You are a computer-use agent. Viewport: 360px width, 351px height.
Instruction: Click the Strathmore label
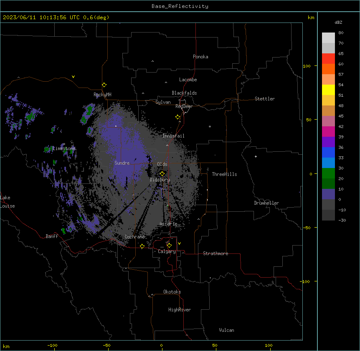[215, 253]
